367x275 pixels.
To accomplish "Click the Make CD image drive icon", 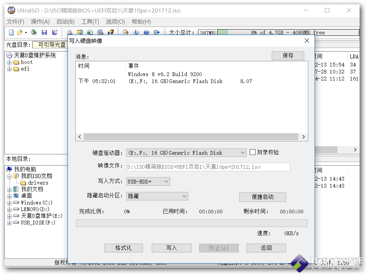I will (x=69, y=32).
